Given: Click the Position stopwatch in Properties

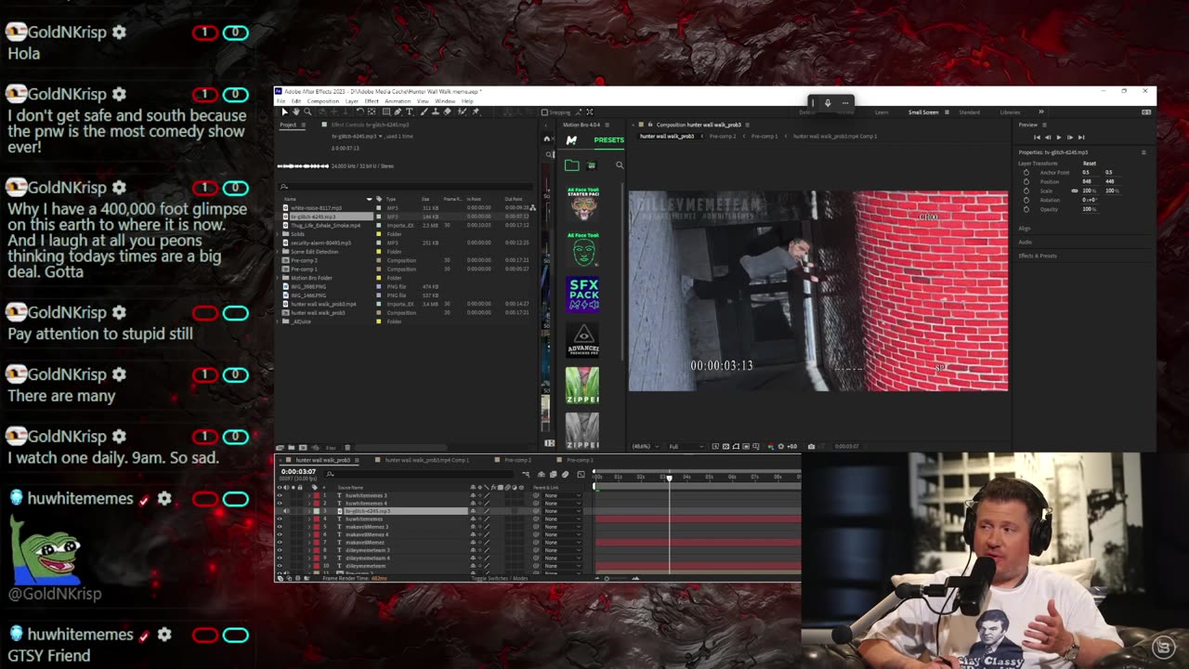Looking at the screenshot, I should [x=1026, y=182].
